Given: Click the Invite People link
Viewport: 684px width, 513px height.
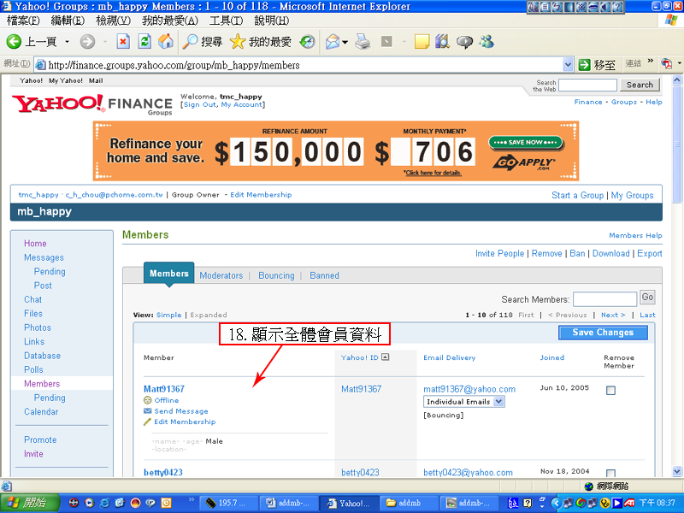Looking at the screenshot, I should click(x=499, y=253).
